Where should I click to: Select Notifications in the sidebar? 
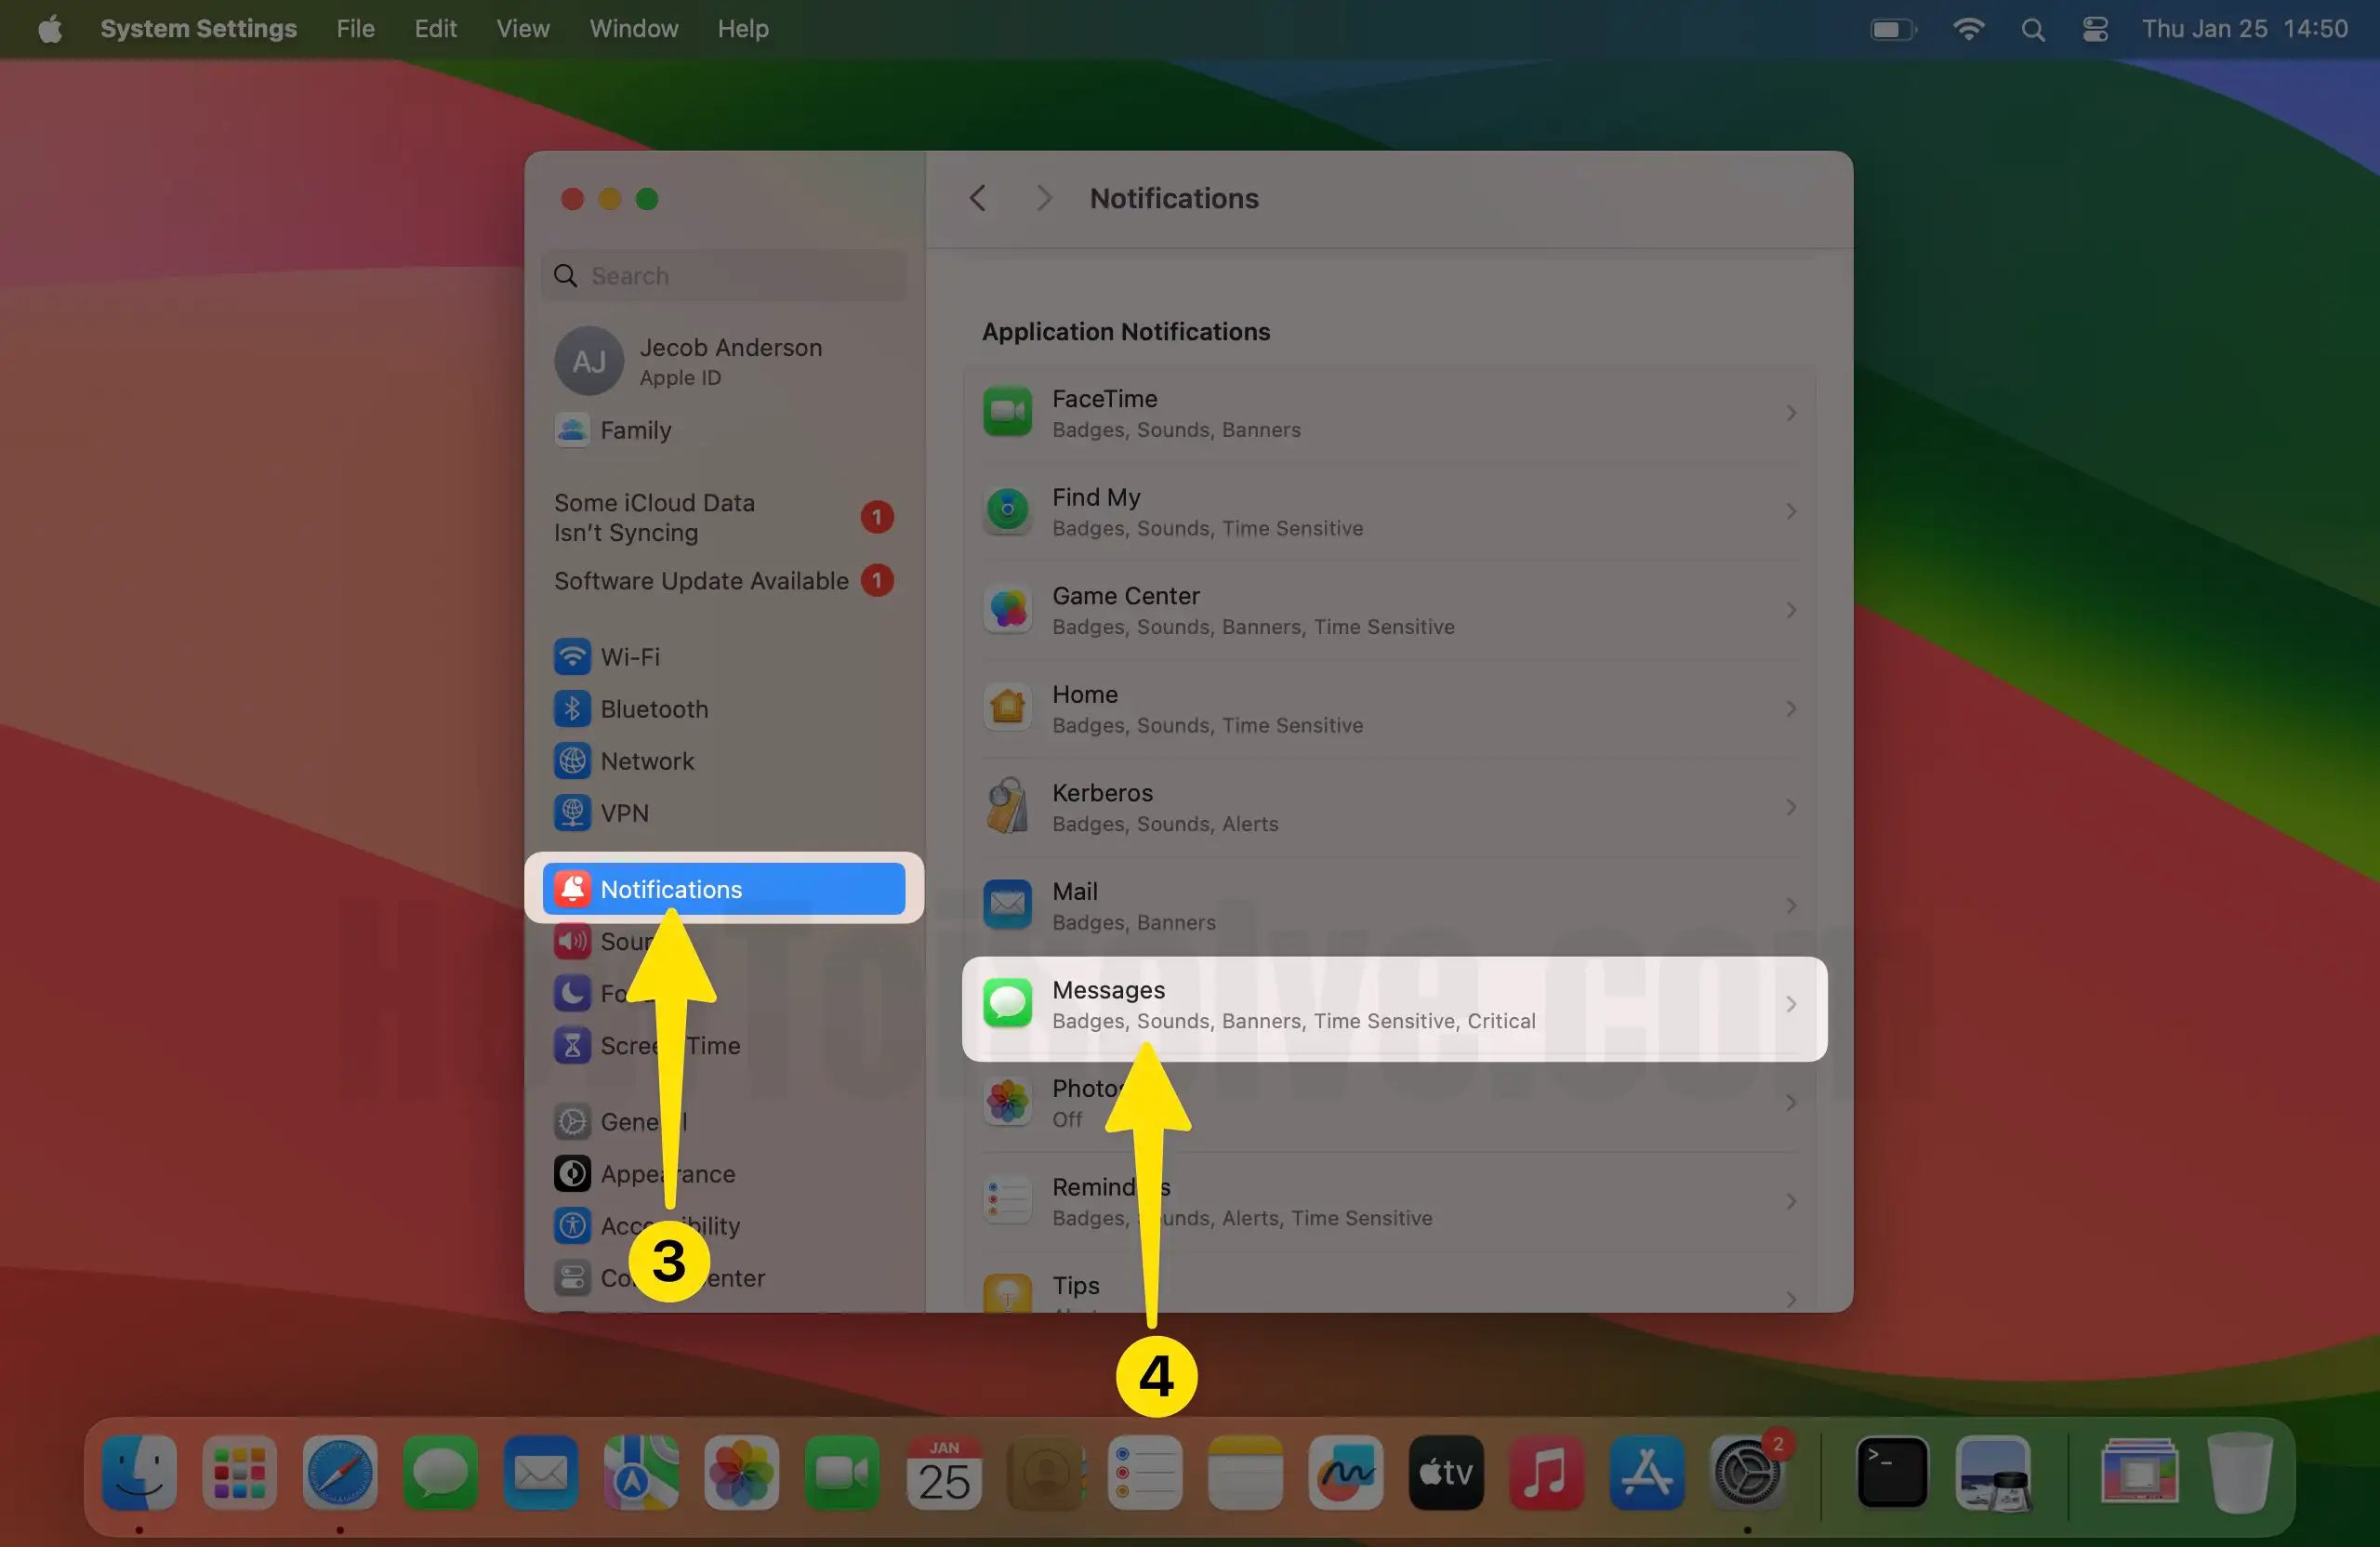click(723, 888)
